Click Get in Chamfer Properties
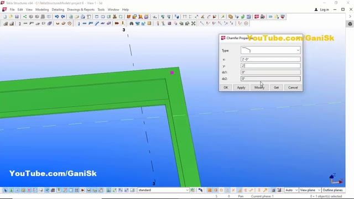The height and width of the screenshot is (199, 354). pyautogui.click(x=277, y=87)
